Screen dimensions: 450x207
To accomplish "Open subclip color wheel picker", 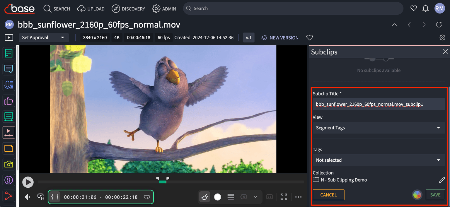I will point(417,195).
